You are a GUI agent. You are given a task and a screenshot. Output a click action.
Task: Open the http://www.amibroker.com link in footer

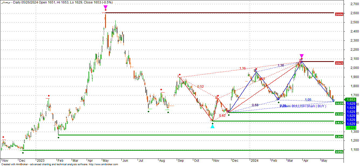[x=103, y=164]
